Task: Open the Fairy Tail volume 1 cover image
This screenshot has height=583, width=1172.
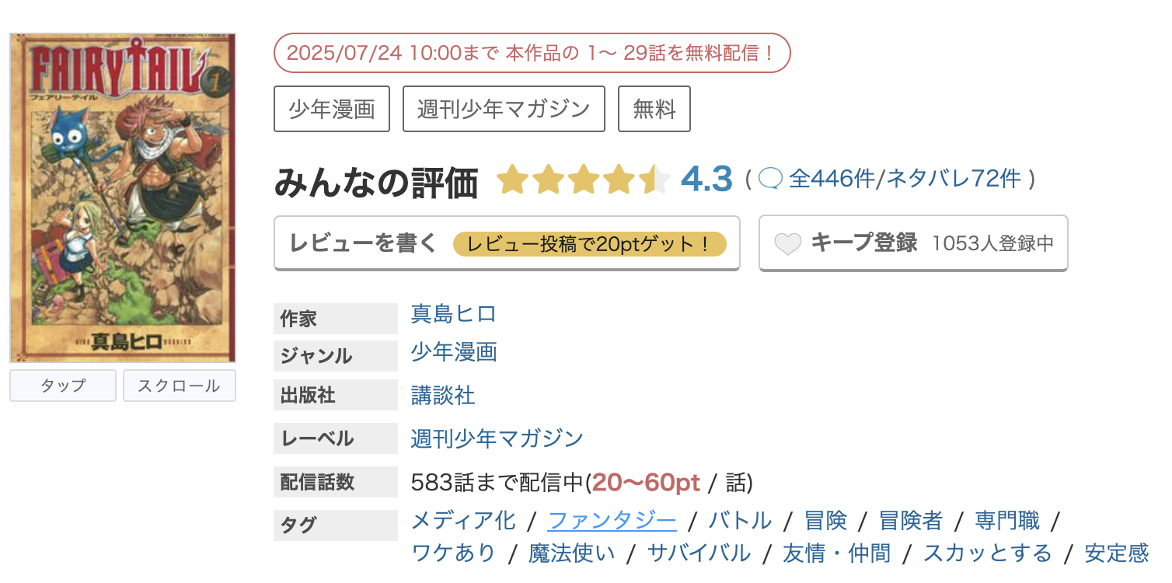Action: 123,197
